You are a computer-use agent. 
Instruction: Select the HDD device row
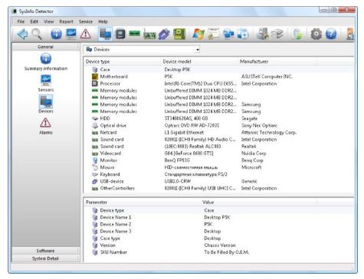(x=218, y=118)
